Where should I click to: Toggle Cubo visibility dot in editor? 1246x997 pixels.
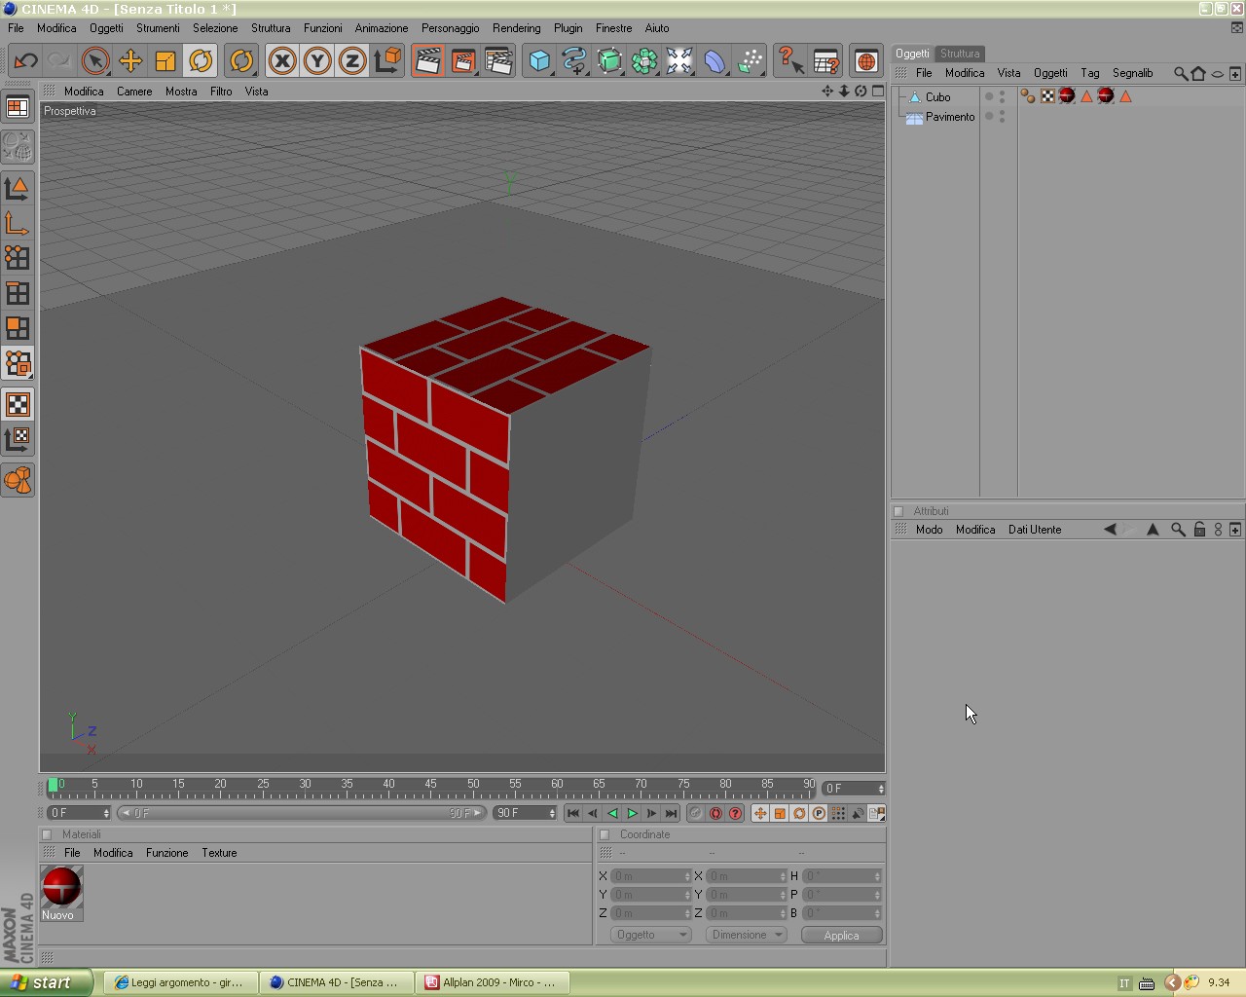click(1003, 93)
